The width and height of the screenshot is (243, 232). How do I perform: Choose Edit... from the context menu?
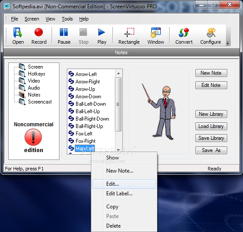tap(124, 184)
